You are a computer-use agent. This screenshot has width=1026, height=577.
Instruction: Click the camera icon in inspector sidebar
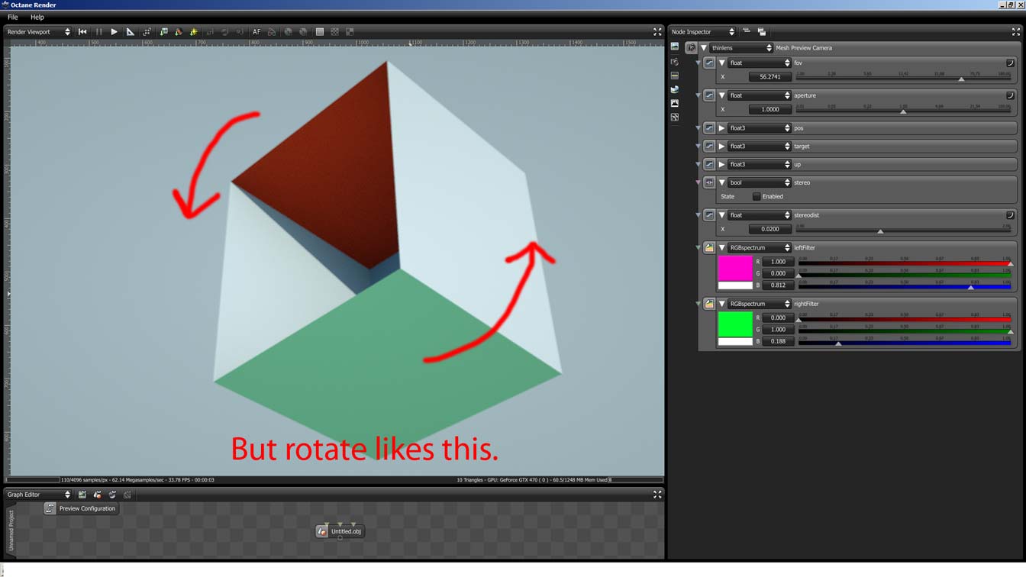click(x=674, y=62)
